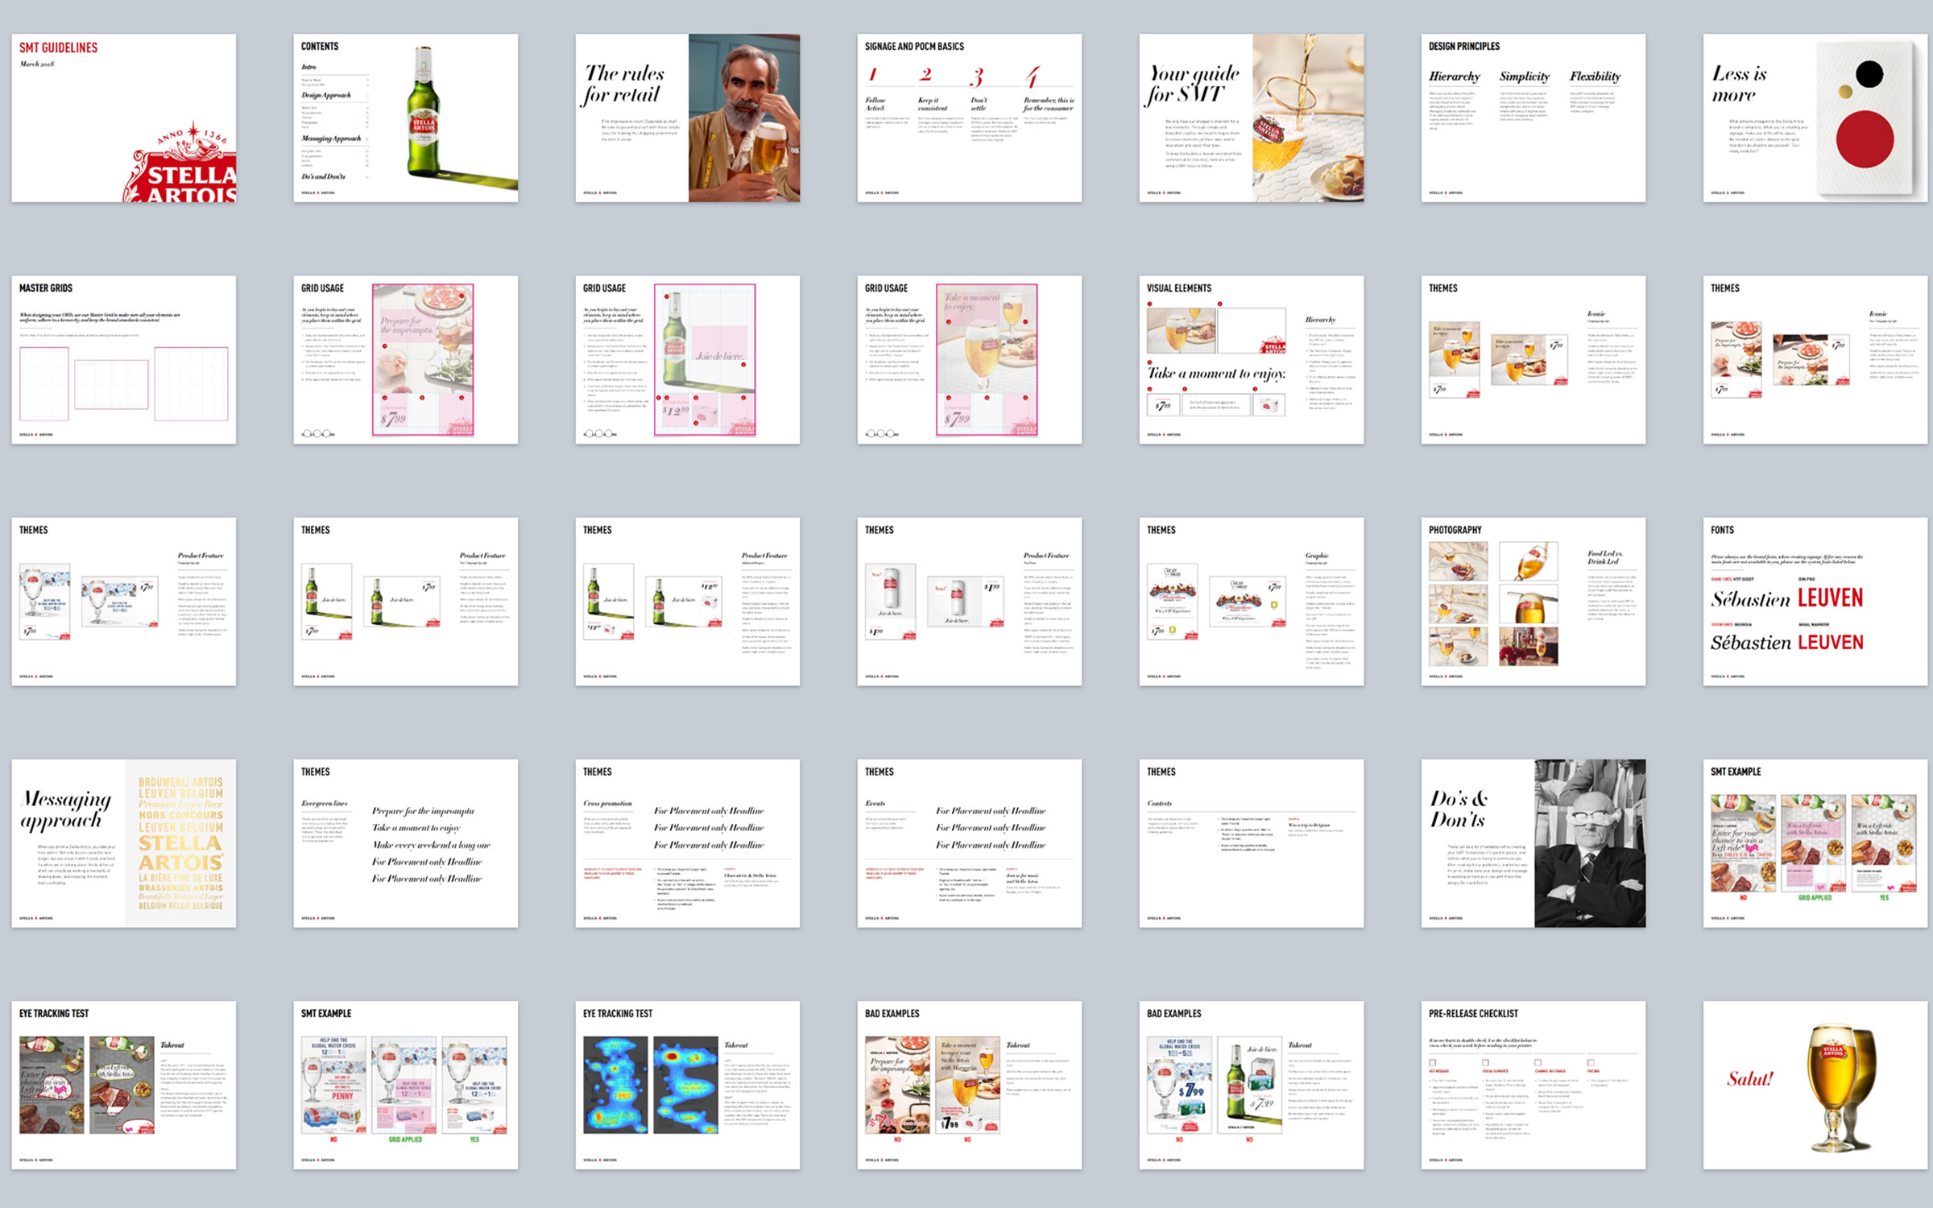
Task: Open Bad Examples slide with chalice and bottle
Action: point(1252,1085)
